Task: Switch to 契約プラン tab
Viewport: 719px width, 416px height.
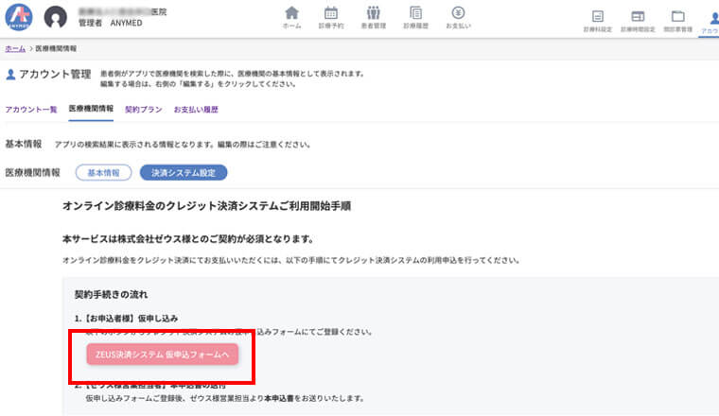Action: [144, 110]
